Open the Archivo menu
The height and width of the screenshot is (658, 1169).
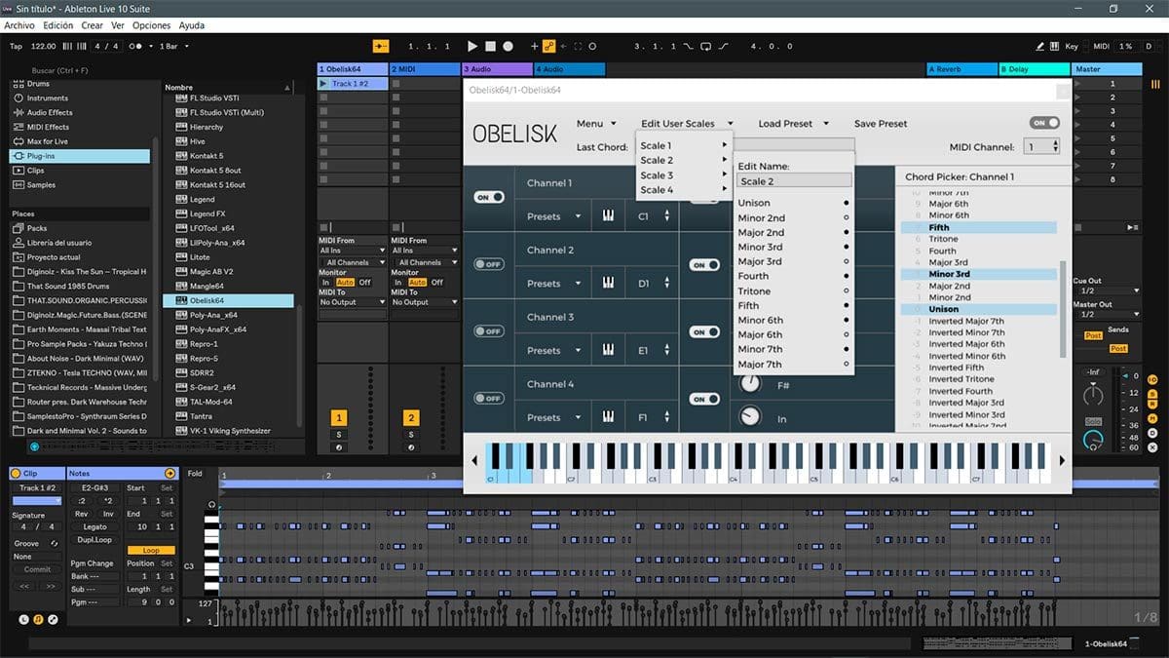pos(19,25)
